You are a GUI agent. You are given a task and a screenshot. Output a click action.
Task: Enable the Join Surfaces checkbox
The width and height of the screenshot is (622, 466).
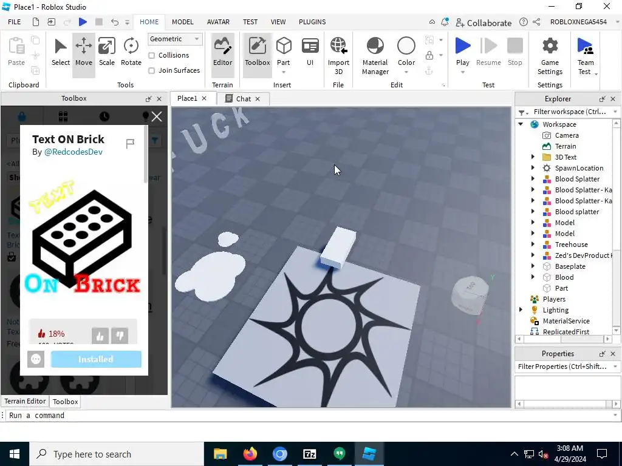coord(151,70)
